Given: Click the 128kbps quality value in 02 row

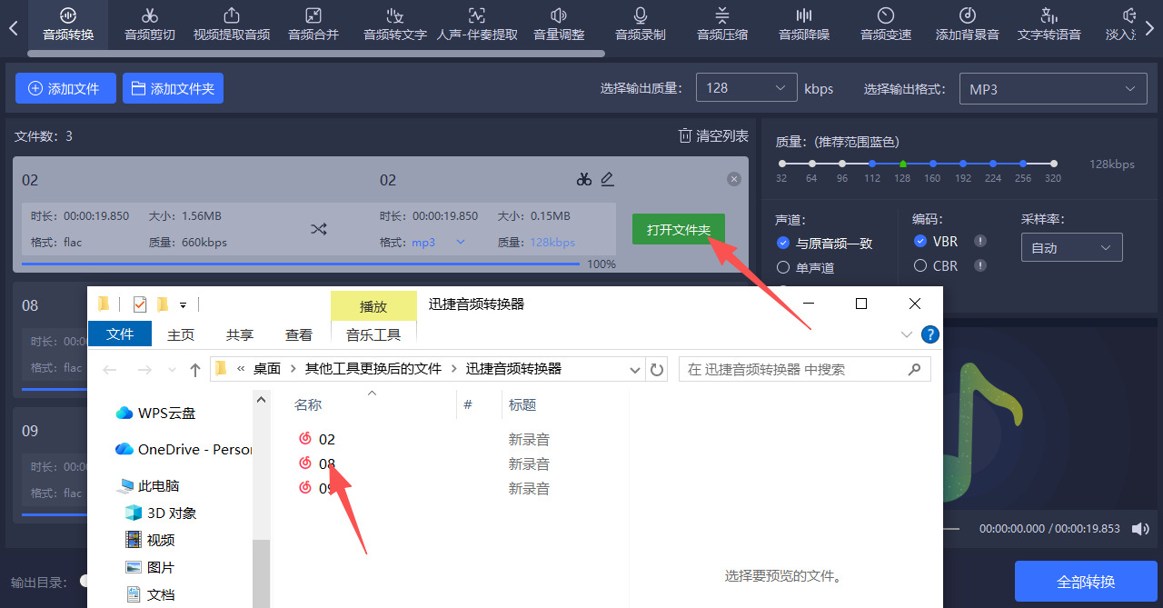Looking at the screenshot, I should (552, 242).
